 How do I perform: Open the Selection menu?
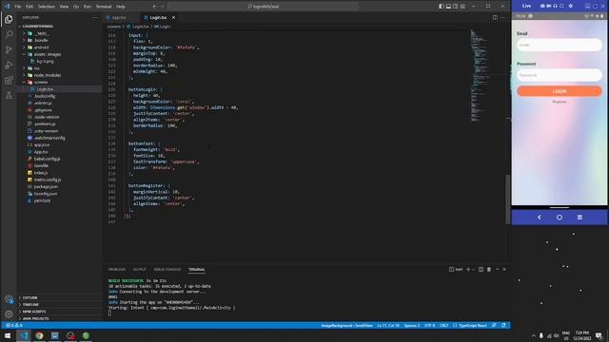[47, 7]
